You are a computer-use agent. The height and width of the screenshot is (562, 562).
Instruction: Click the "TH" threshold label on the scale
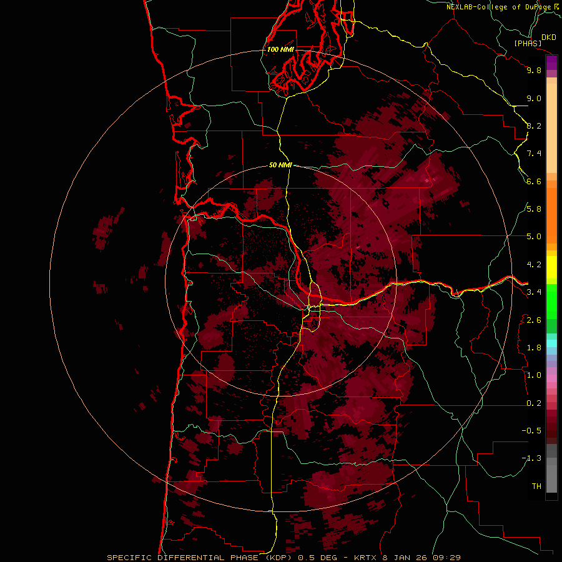[536, 486]
